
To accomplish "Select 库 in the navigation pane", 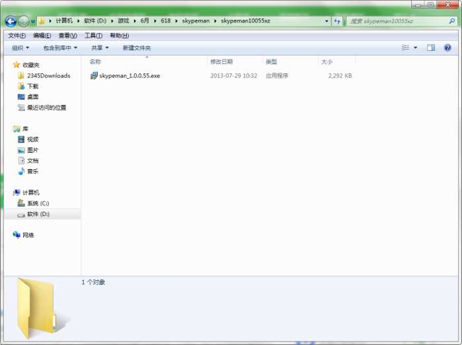I will (25, 129).
